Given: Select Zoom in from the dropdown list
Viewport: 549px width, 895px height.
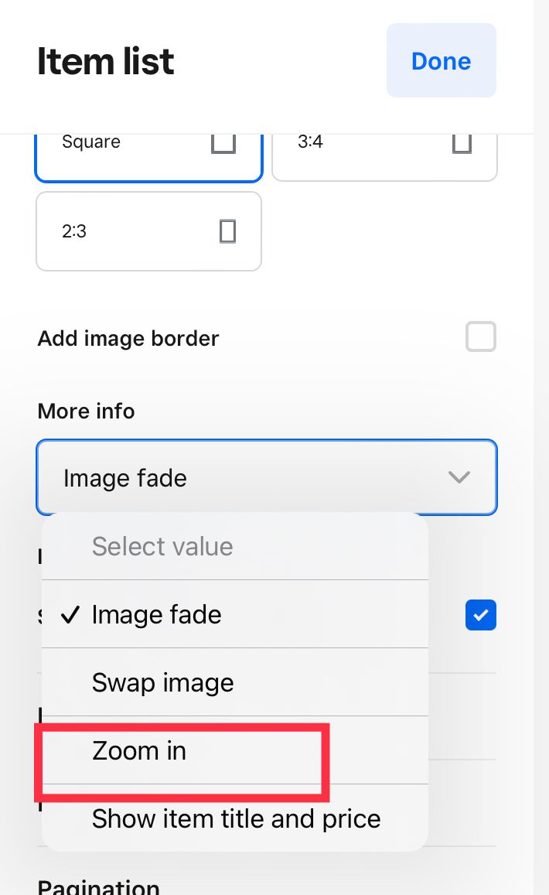Looking at the screenshot, I should tap(139, 750).
